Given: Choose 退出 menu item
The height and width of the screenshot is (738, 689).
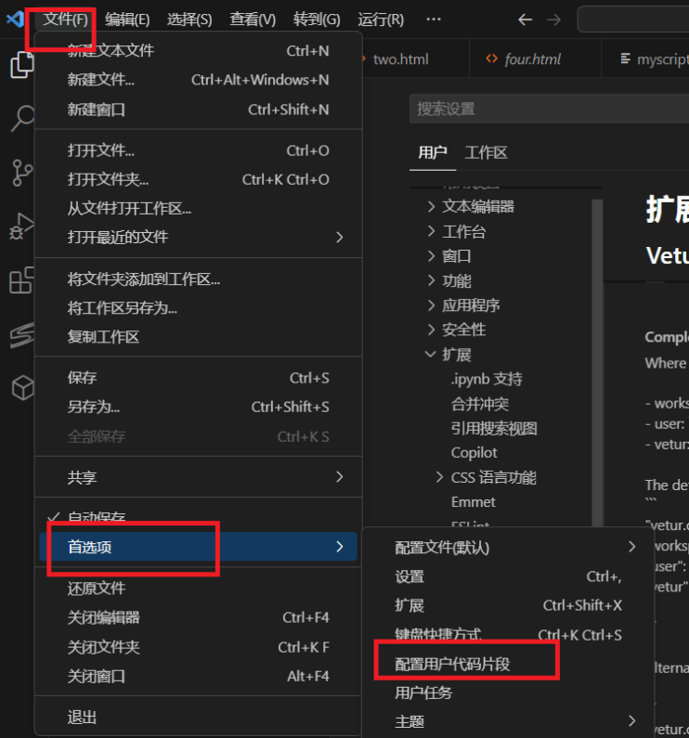Looking at the screenshot, I should [199, 718].
